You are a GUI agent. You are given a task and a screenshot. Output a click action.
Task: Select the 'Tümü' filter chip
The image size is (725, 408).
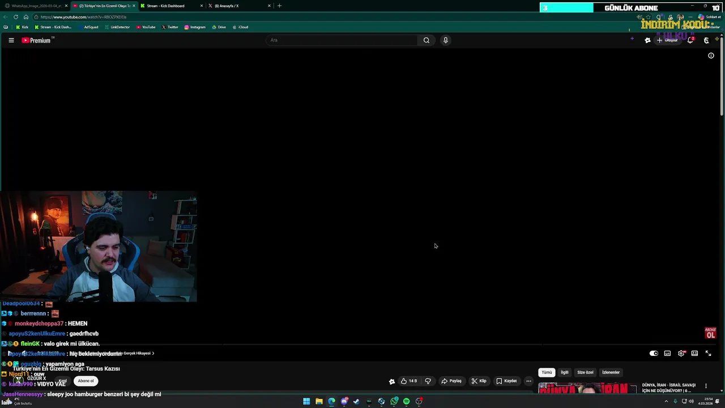547,372
